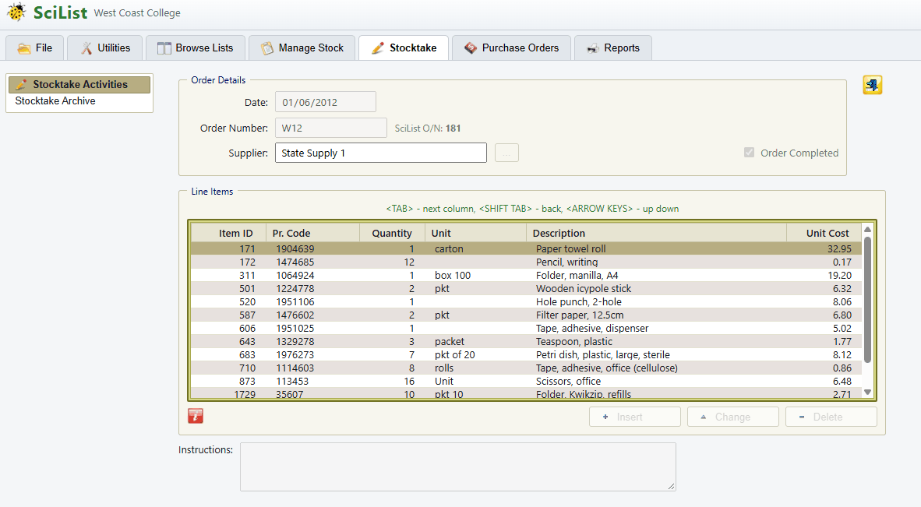
Task: Switch to the Manage Stock tab
Action: click(302, 48)
